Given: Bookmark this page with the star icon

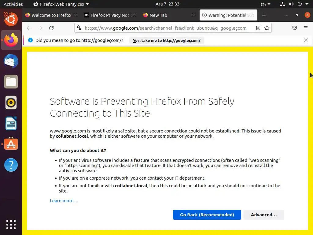Looking at the screenshot, I should tap(267, 28).
